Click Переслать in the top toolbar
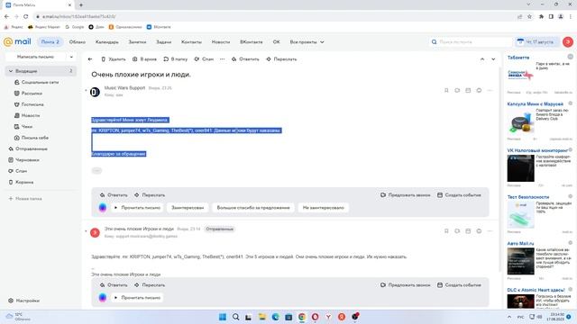 281,59
